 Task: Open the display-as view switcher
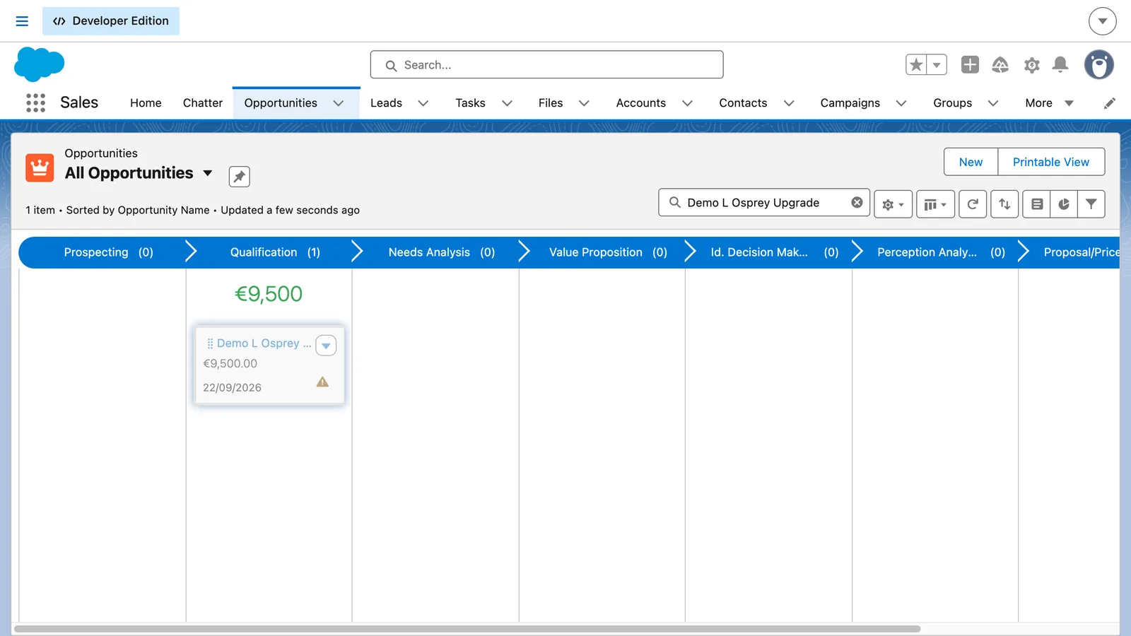(935, 204)
